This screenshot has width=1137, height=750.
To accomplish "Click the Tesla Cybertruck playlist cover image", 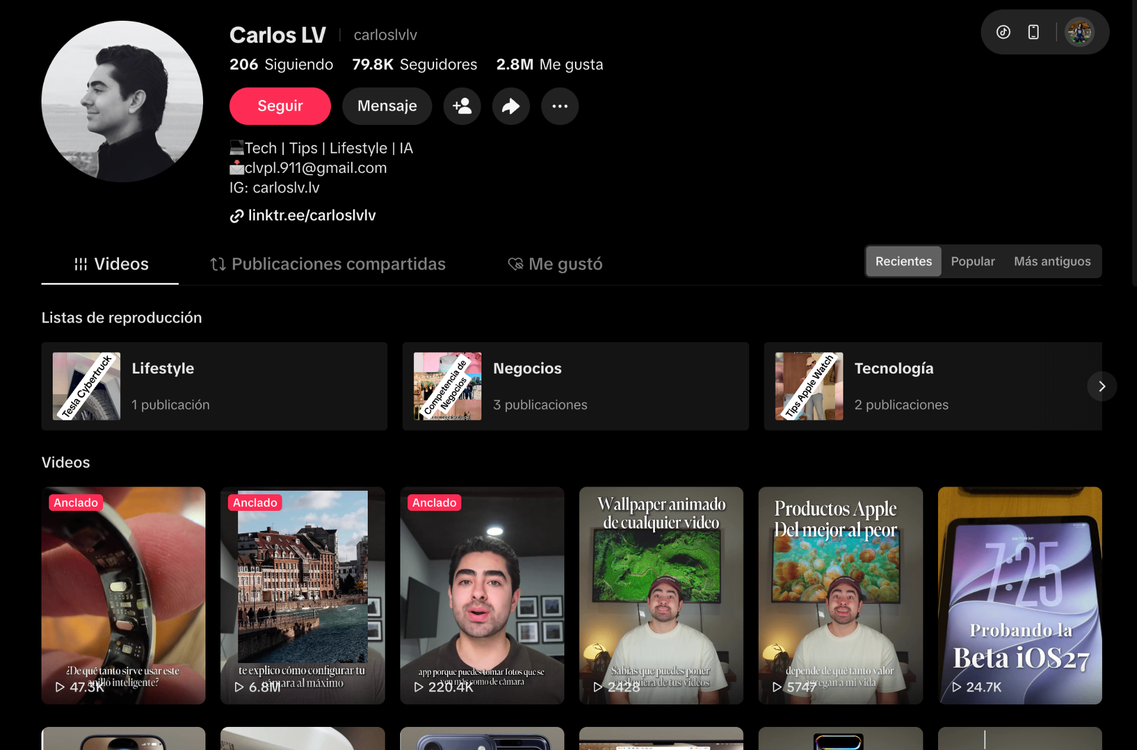I will 86,386.
